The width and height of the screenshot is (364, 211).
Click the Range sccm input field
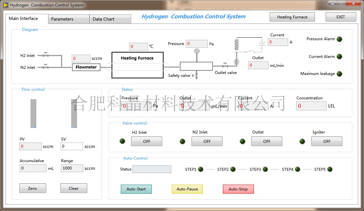coord(72,168)
